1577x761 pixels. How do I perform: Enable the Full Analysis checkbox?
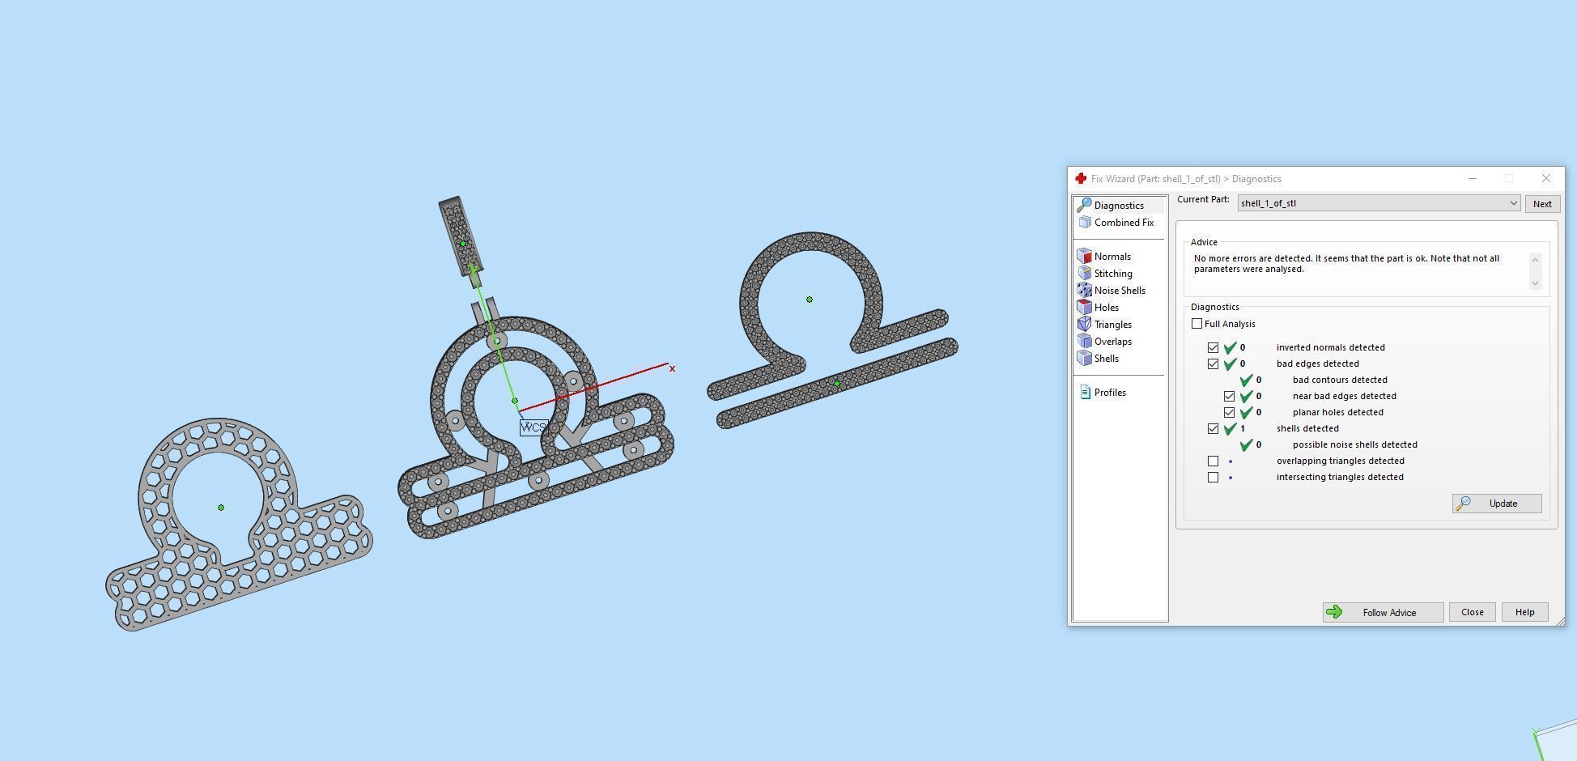[x=1197, y=324]
